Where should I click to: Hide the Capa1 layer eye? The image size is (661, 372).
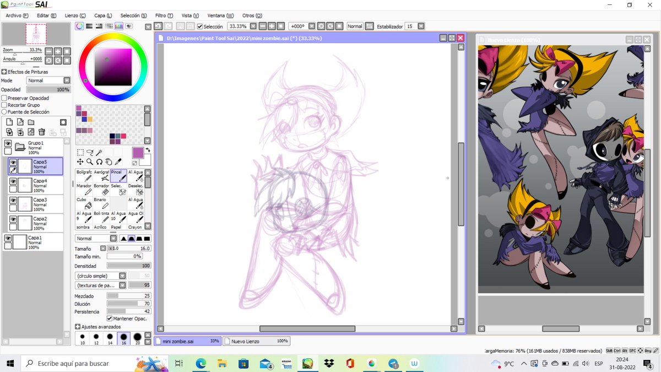pos(8,238)
